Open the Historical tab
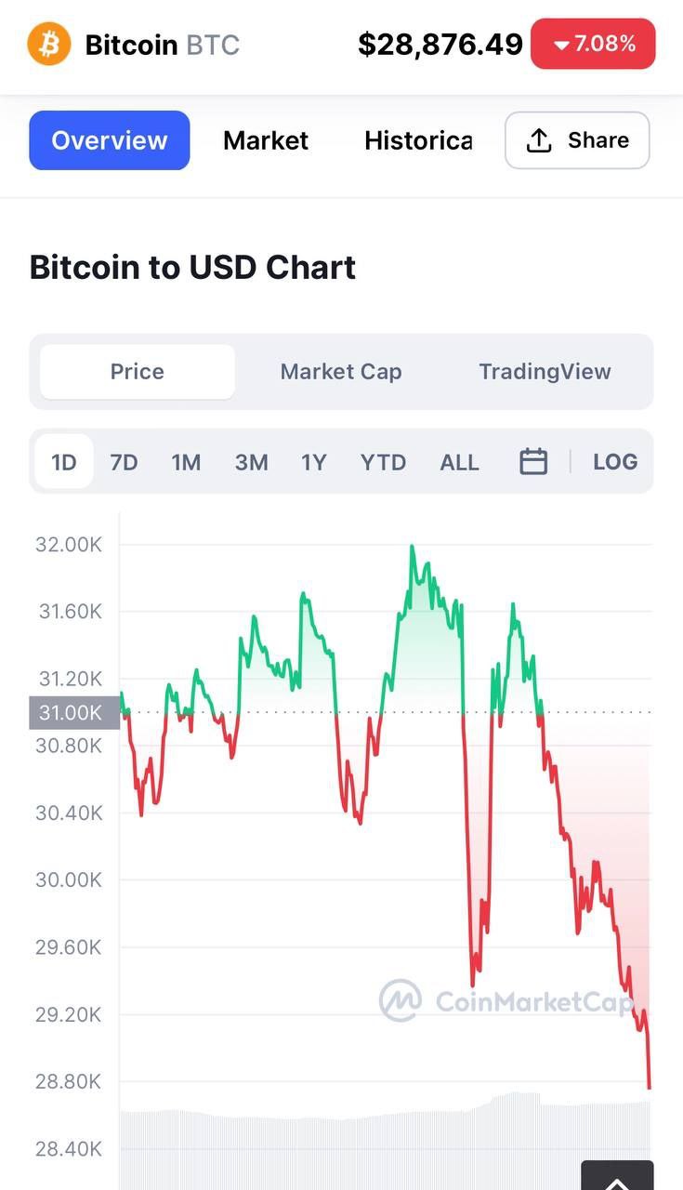The image size is (683, 1190). point(418,140)
